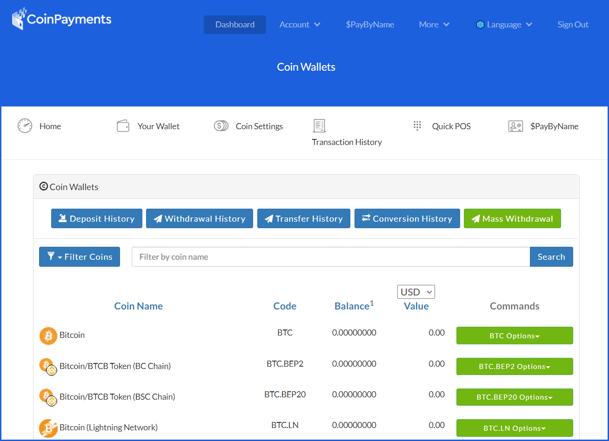Click the BTCB Token (BC Chain) coin logo
Screen dimensions: 609x441
point(48,367)
